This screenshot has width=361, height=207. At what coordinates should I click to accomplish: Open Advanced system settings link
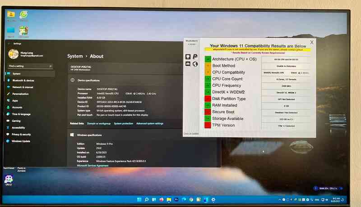click(150, 123)
